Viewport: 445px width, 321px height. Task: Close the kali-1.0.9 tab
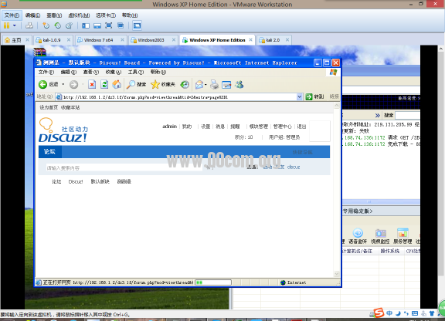69,40
